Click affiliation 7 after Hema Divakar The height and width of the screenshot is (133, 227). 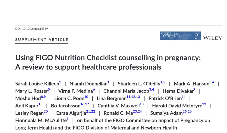click(194, 90)
